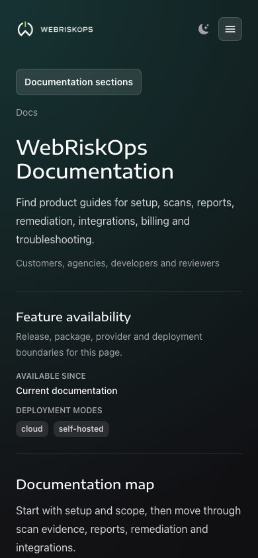
Task: Click the Customers, agencies, developers and reviewers line
Action: pyautogui.click(x=118, y=263)
